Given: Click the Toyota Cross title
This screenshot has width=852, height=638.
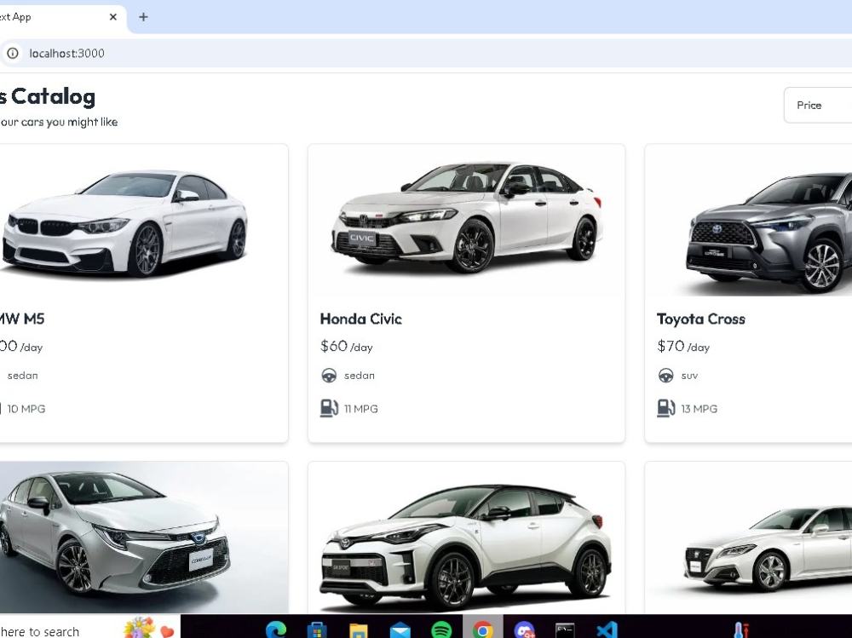Looking at the screenshot, I should click(700, 319).
